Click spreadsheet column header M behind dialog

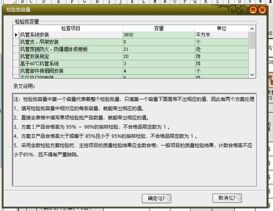tap(155, 2)
